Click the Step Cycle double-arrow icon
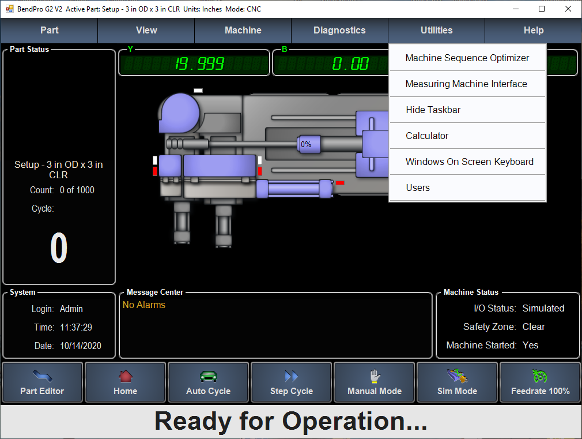582x439 pixels. [x=292, y=376]
